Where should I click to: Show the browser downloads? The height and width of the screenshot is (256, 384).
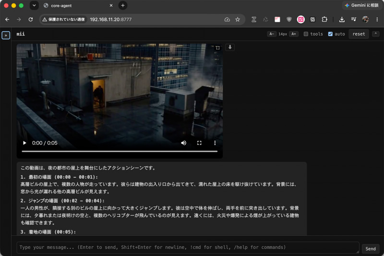pyautogui.click(x=342, y=19)
